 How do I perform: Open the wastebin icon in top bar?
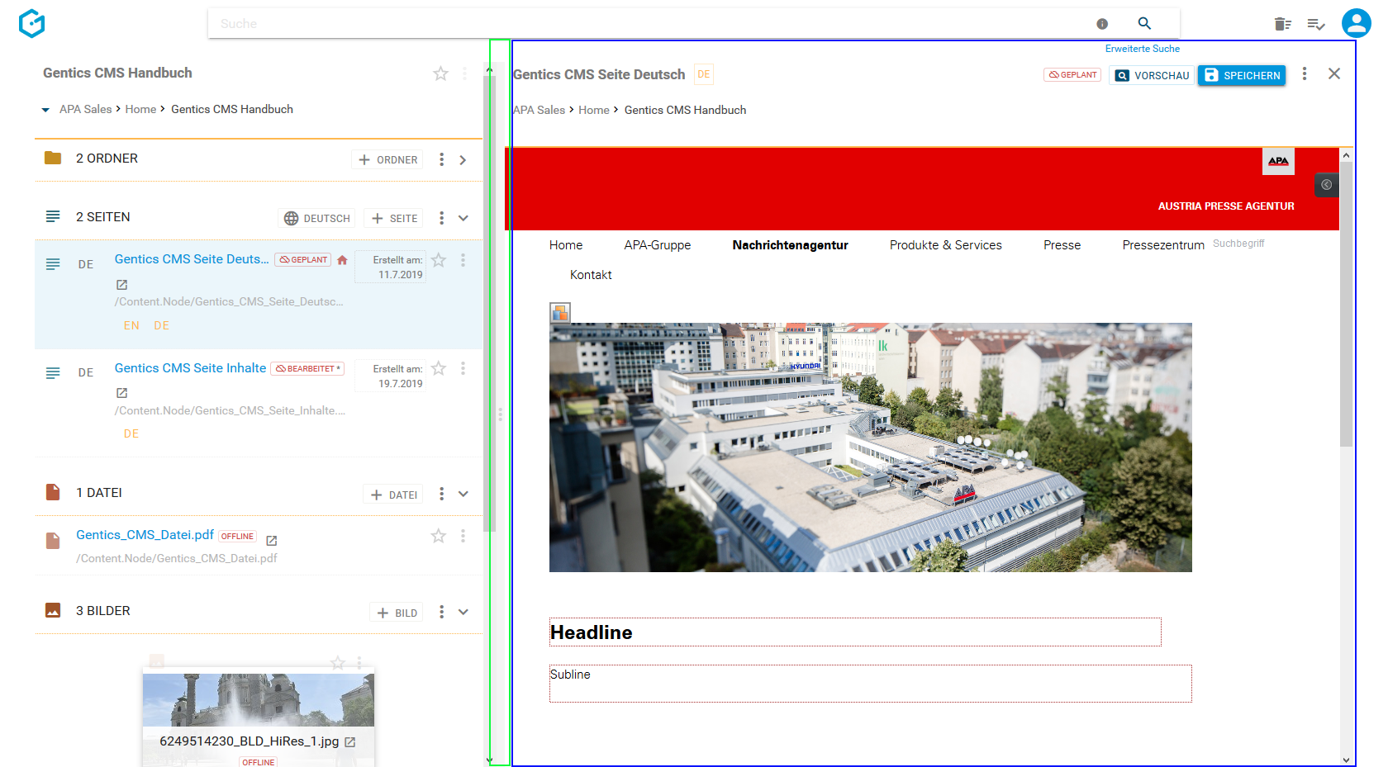coord(1282,24)
